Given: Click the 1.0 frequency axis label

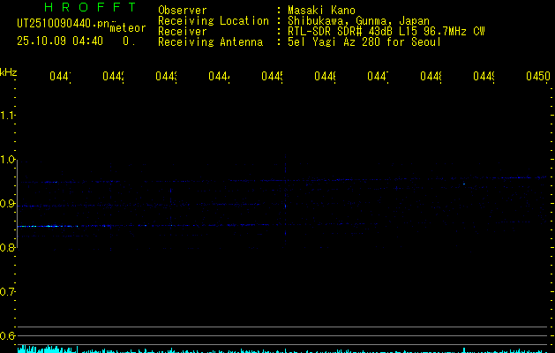Looking at the screenshot, I should pyautogui.click(x=8, y=160).
